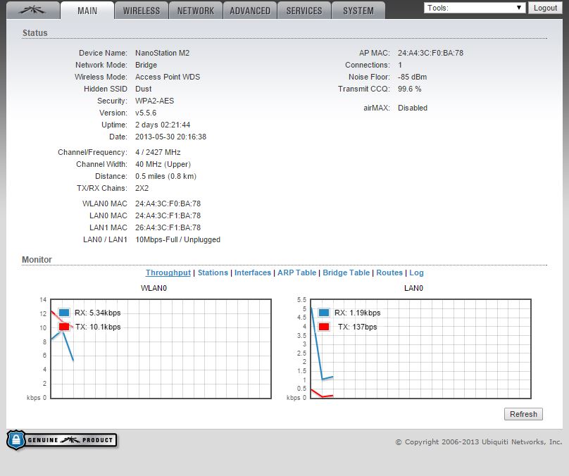This screenshot has height=476, width=569.
Task: Click the security value WPA2-AES
Action: pos(155,101)
